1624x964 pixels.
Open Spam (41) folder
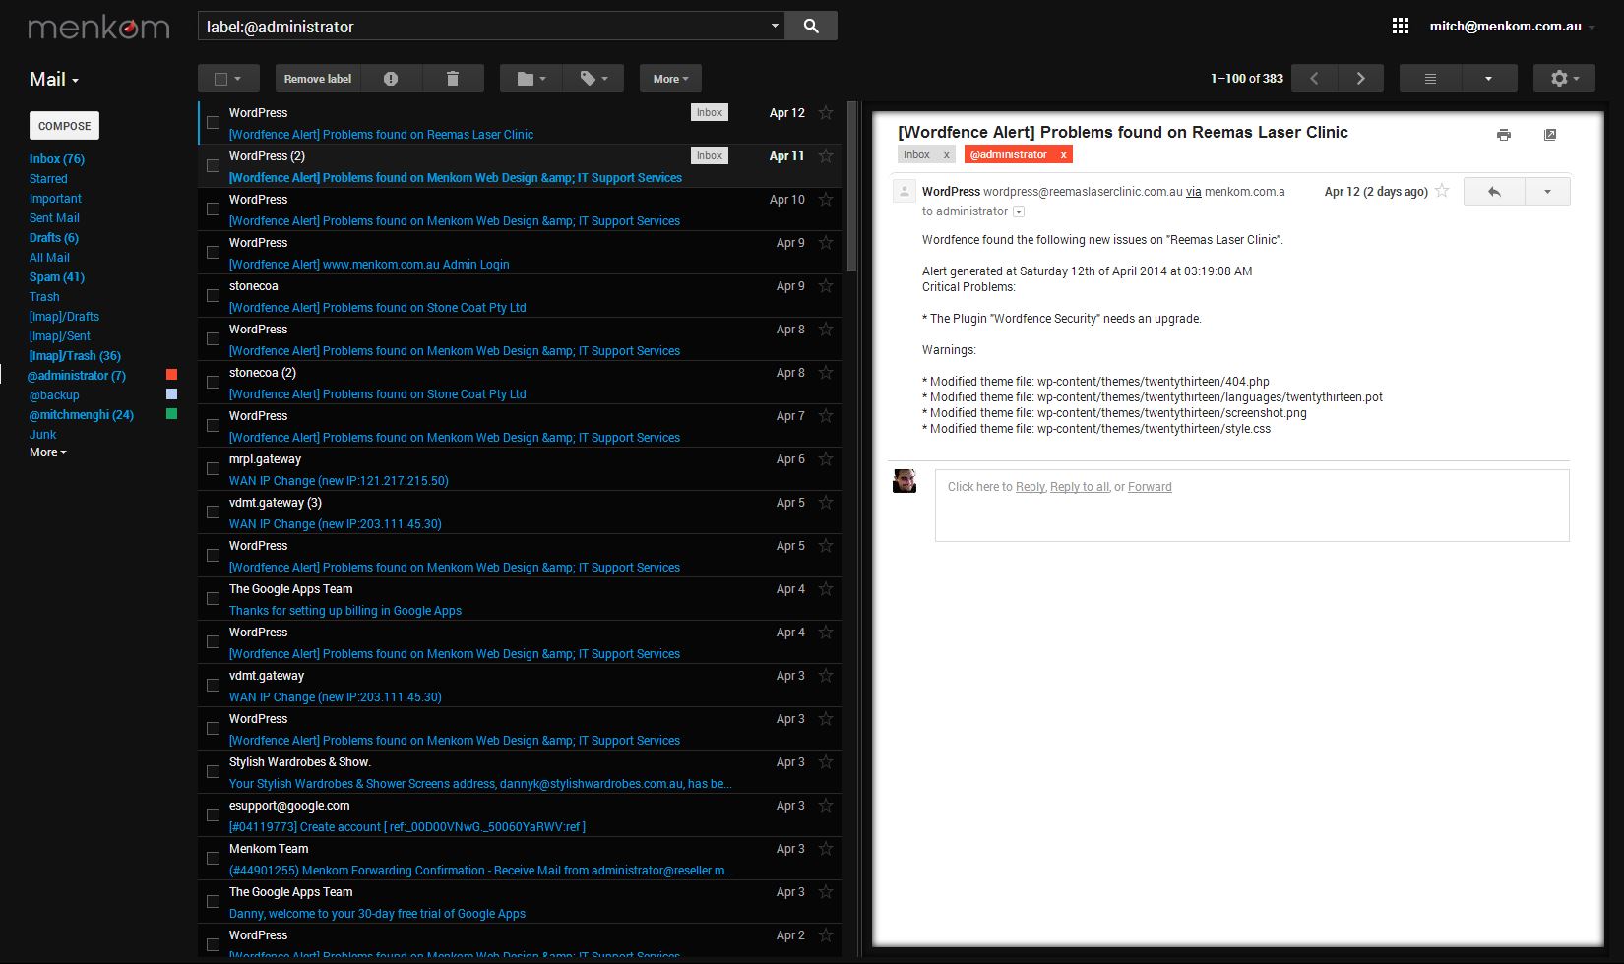pos(57,276)
